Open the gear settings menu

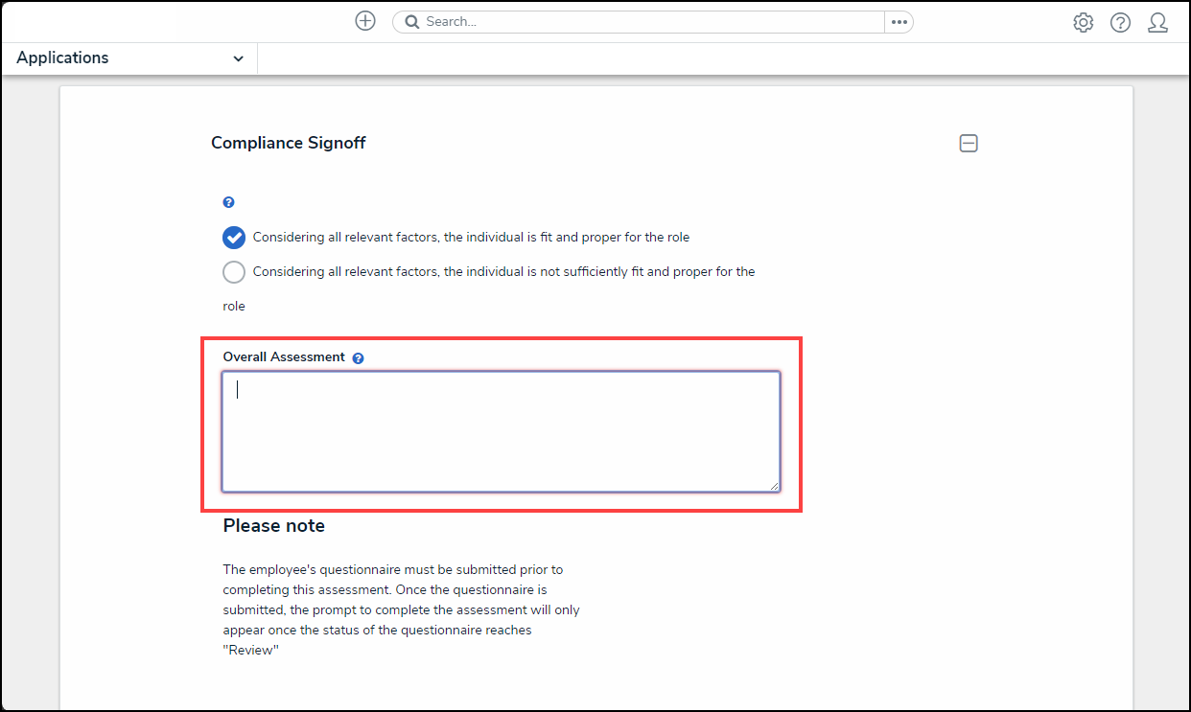pyautogui.click(x=1083, y=23)
